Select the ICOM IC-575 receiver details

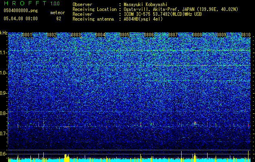coord(163,14)
